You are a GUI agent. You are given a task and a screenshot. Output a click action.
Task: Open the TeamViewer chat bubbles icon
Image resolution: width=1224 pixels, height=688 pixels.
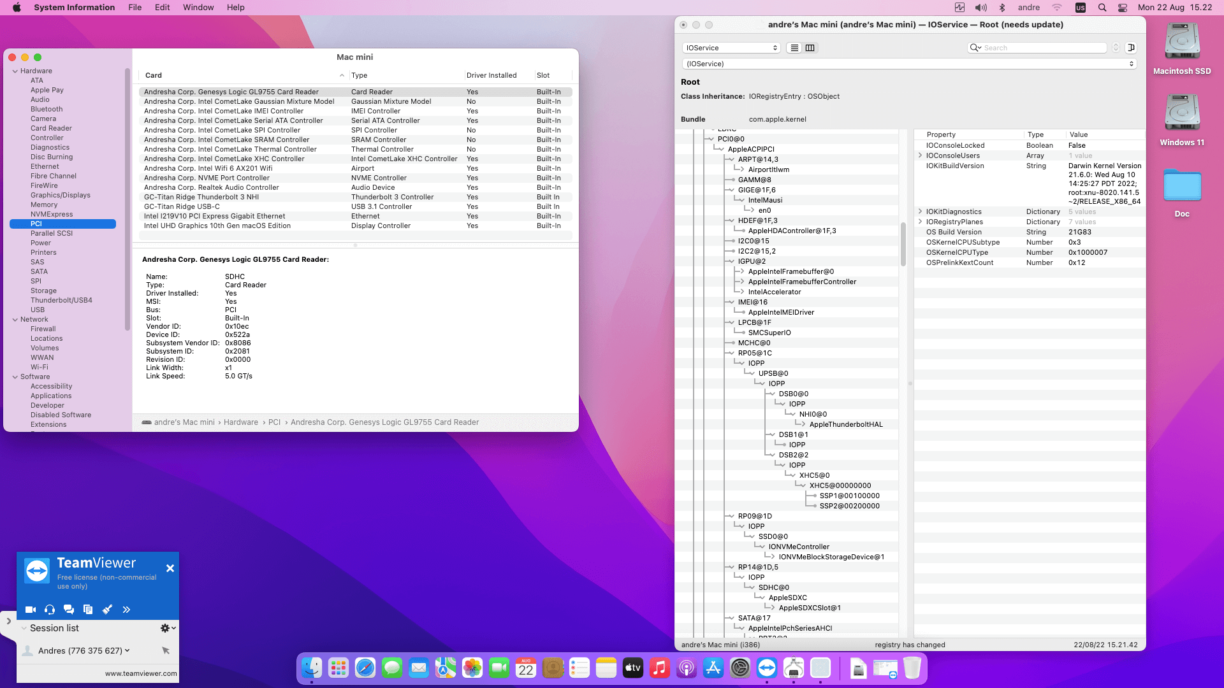point(69,610)
